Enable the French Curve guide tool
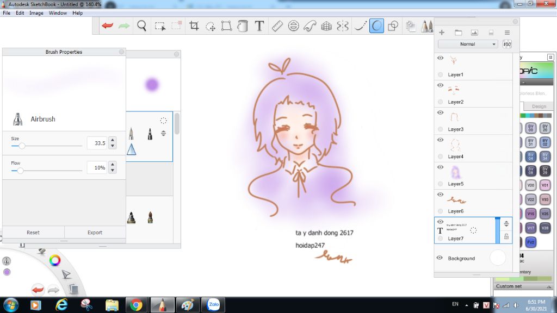This screenshot has height=313, width=557. coord(310,26)
